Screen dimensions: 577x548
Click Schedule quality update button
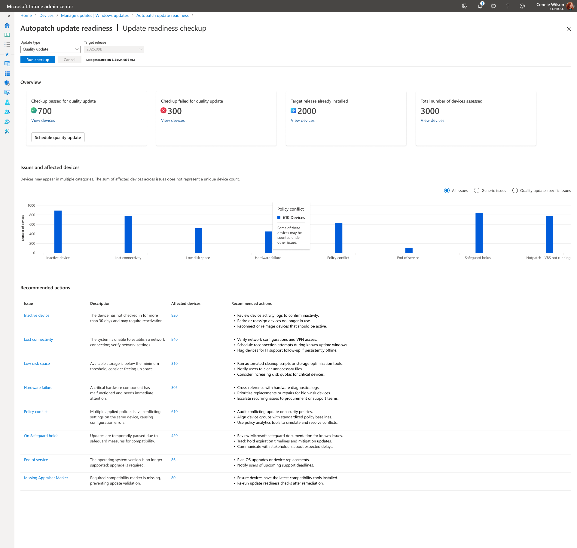[58, 137]
